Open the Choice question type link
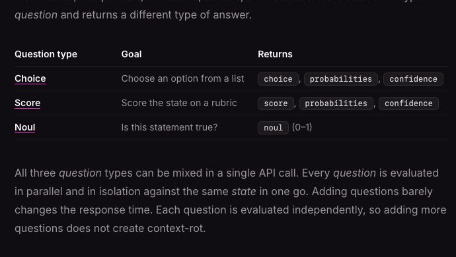 click(x=30, y=78)
